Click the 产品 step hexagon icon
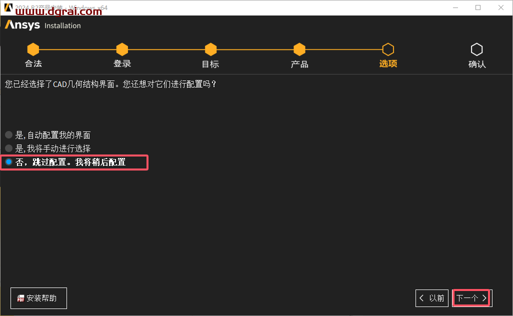The image size is (513, 316). point(299,49)
